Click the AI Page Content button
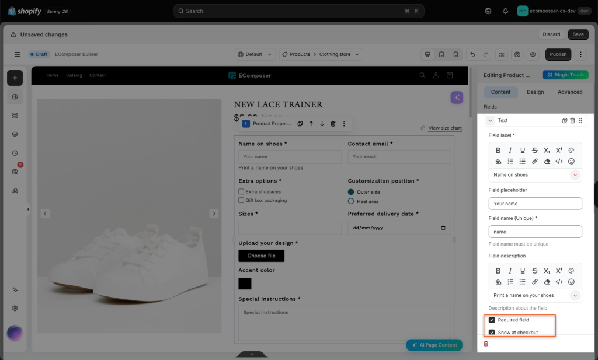Viewport: 598px width, 360px height. click(434, 345)
